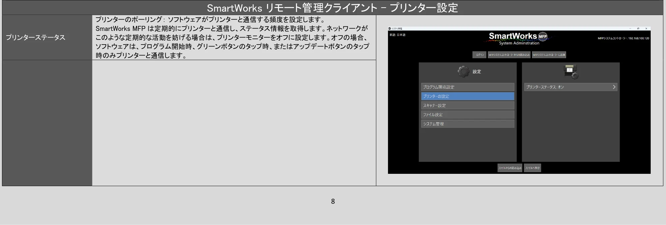Image resolution: width=666 pixels, height=225 pixels.
Task: Click the 言語: 日本語 label
Action: tap(398, 35)
